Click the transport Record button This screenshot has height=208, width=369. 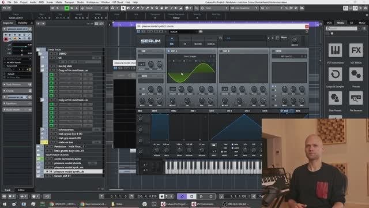(x=211, y=196)
